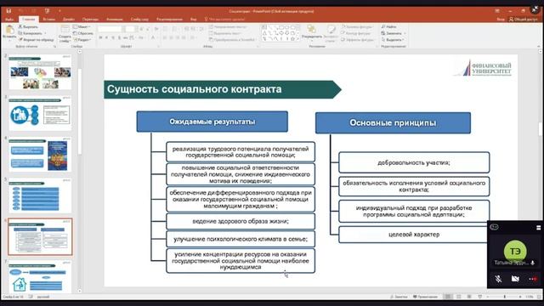Image resolution: width=544 pixels, height=306 pixels.
Task: Click the Italic formatting button
Action: tap(107, 37)
